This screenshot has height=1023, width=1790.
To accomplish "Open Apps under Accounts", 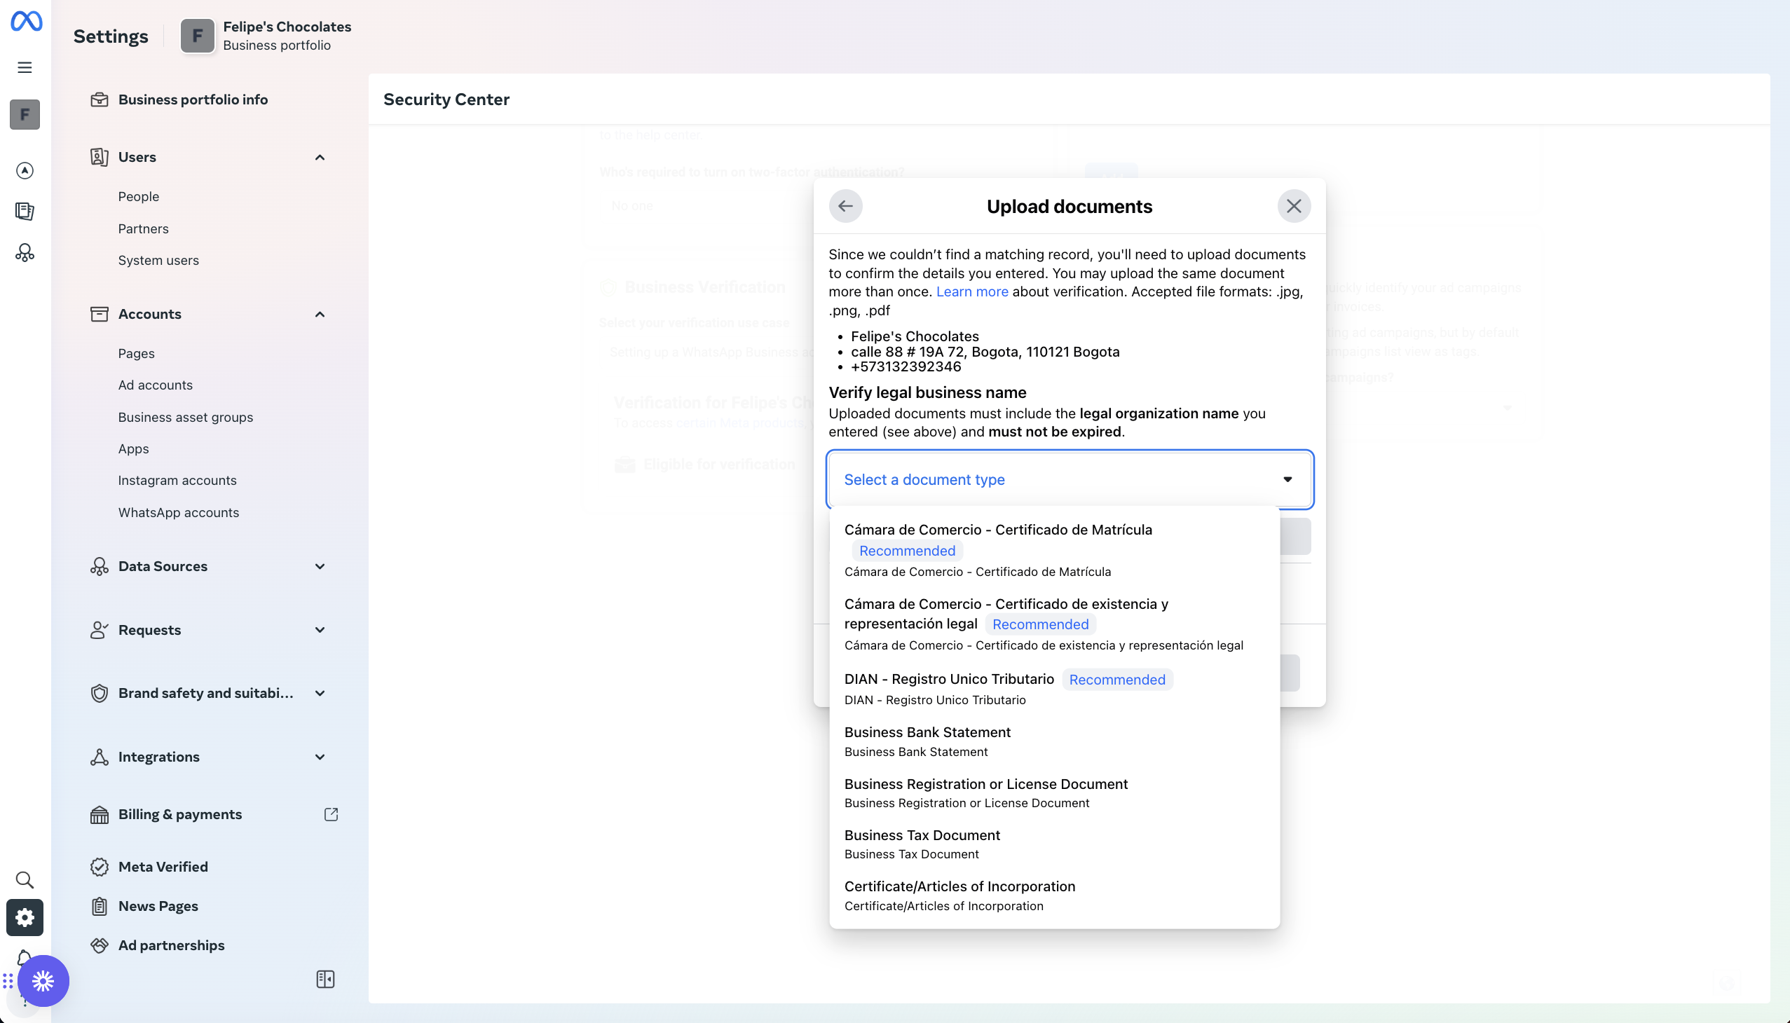I will (x=134, y=449).
